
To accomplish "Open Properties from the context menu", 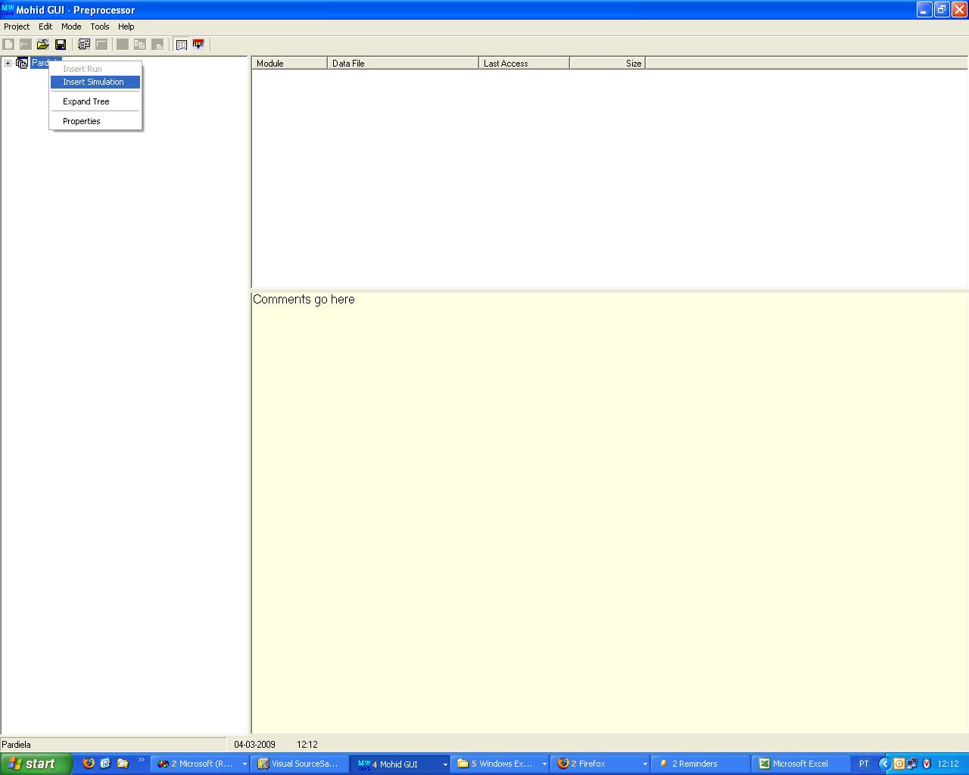I will click(81, 121).
